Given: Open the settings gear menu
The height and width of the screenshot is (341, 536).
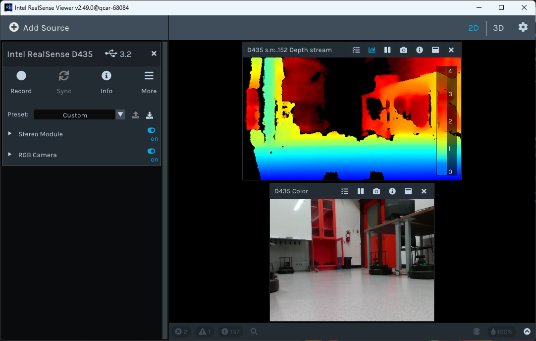Looking at the screenshot, I should [x=523, y=27].
